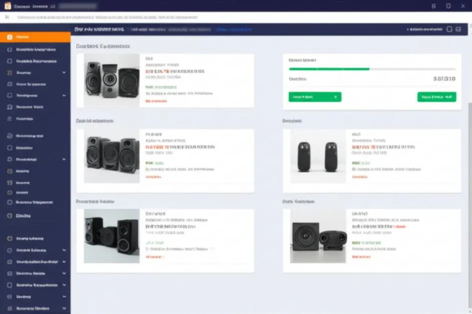
Task: Open the middle-left three speaker set thumbnail
Action: [112, 156]
